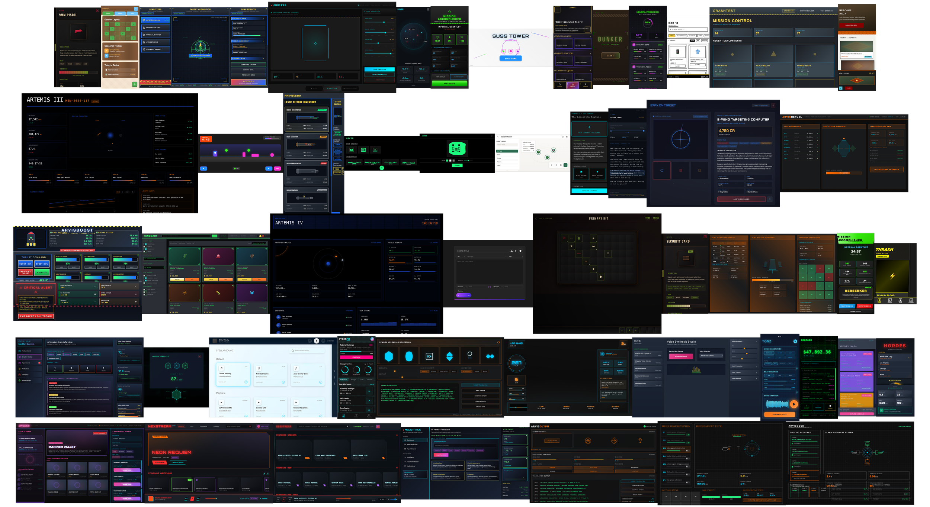Click the green plus button in Farmgrow

(x=135, y=84)
